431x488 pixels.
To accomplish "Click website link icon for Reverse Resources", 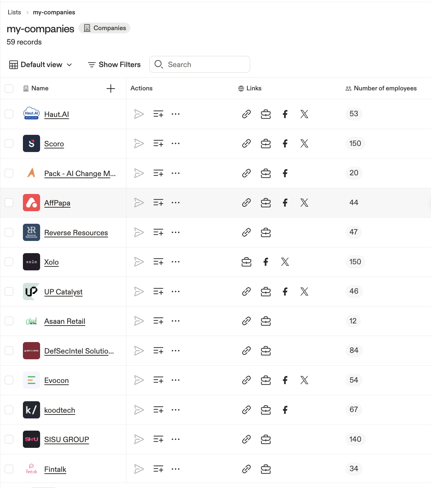I will tap(246, 232).
